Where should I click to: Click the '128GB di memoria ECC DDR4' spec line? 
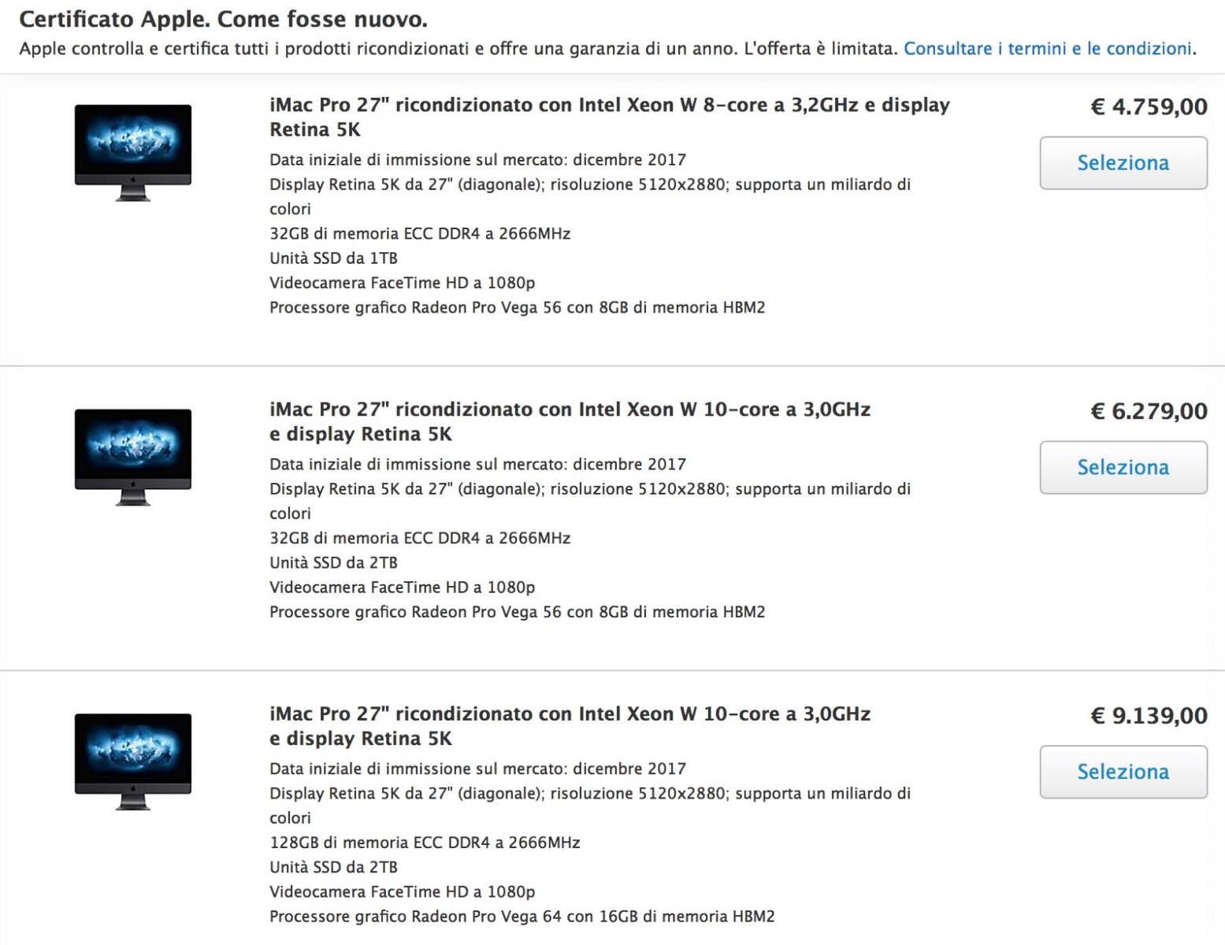[425, 843]
